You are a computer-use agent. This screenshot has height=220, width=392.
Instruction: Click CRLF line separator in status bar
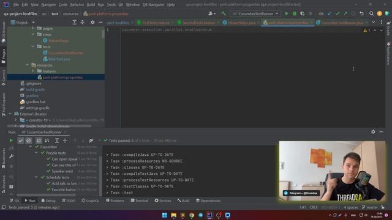point(313,207)
